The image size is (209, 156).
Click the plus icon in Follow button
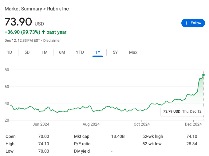coord(187,23)
